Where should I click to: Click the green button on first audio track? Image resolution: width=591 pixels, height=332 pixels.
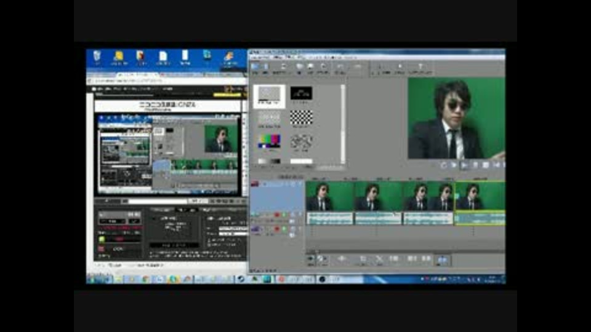tap(284, 215)
